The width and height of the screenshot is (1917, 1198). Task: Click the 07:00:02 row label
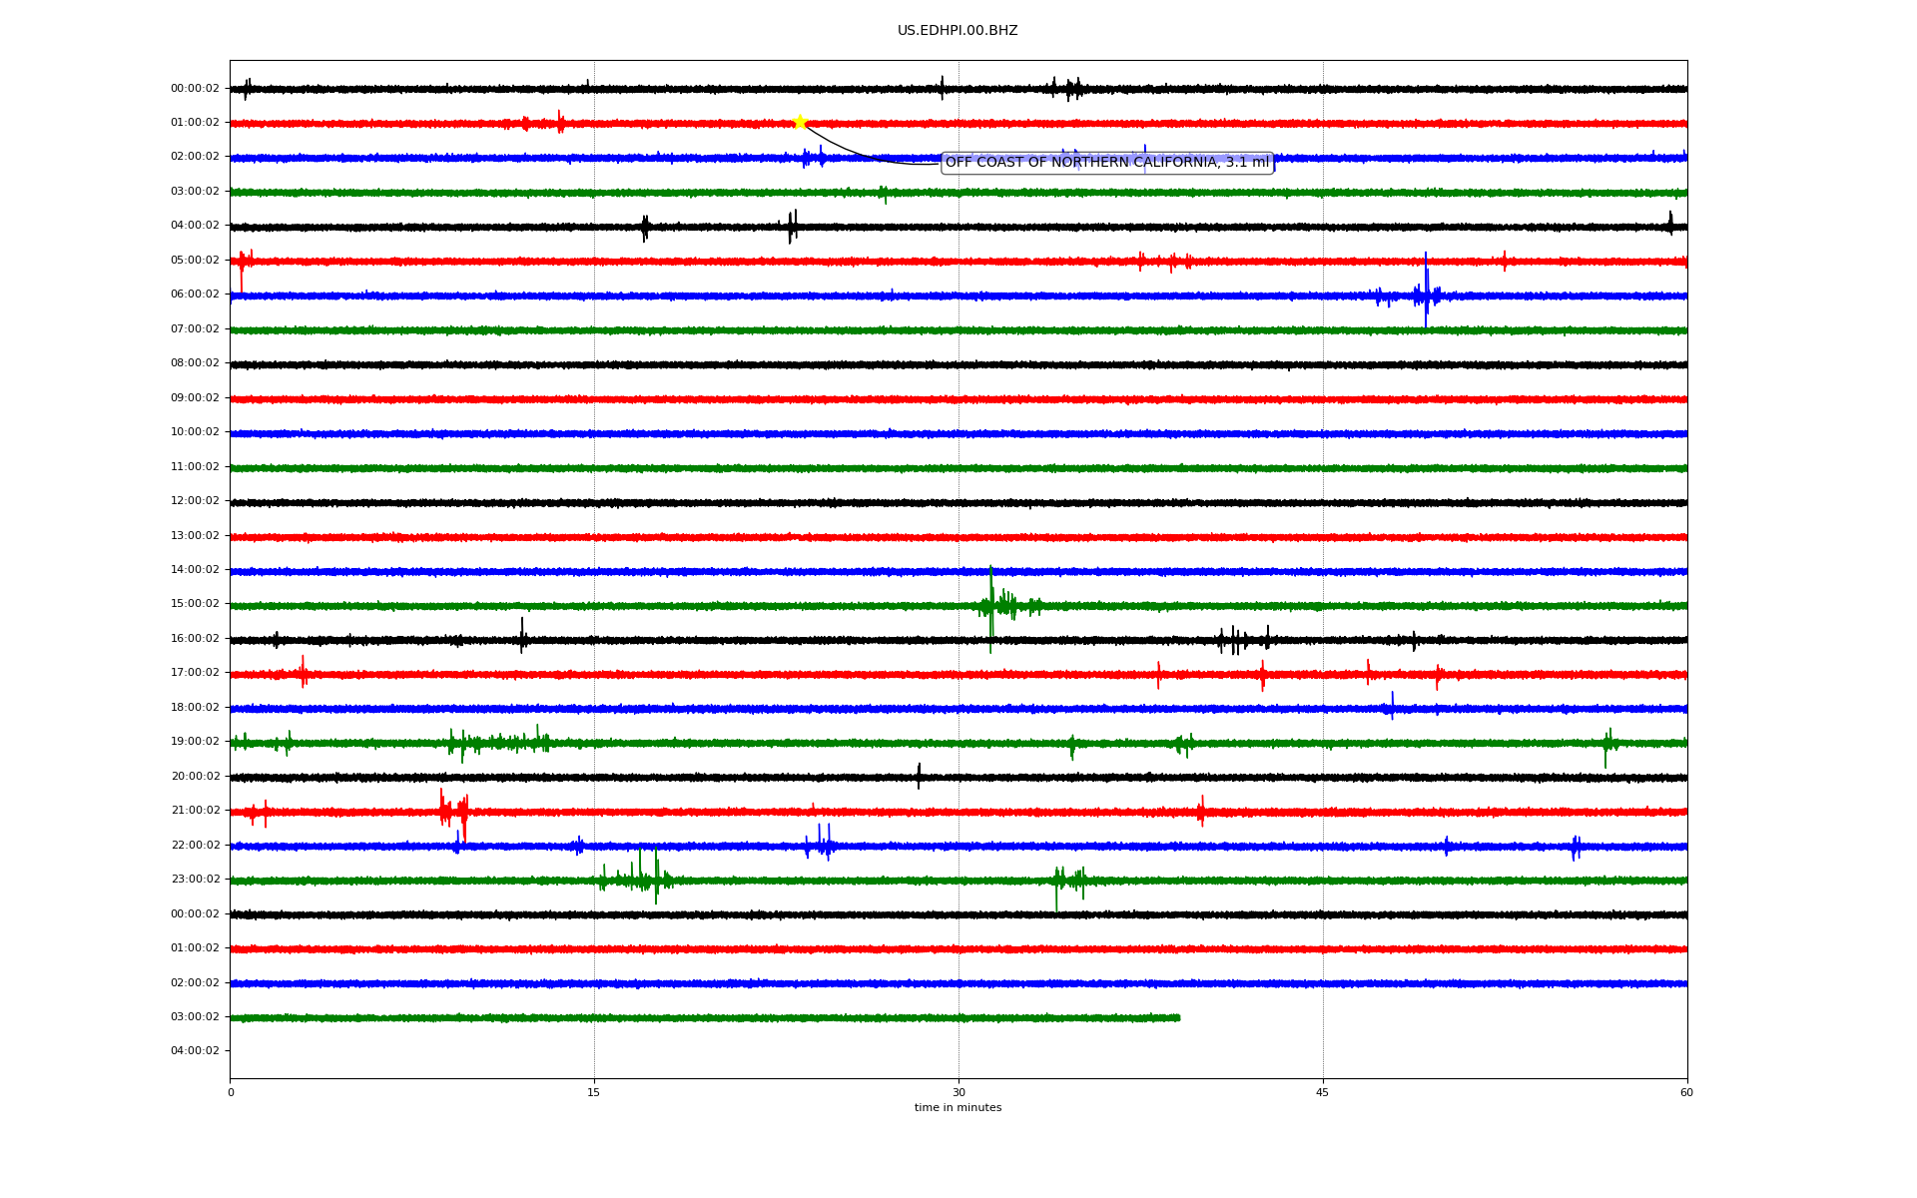click(195, 329)
